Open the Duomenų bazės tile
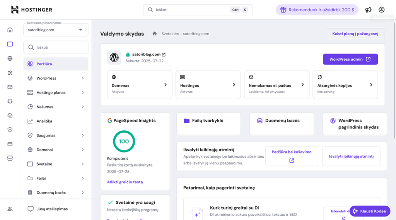This screenshot has height=220, width=396. tap(282, 124)
